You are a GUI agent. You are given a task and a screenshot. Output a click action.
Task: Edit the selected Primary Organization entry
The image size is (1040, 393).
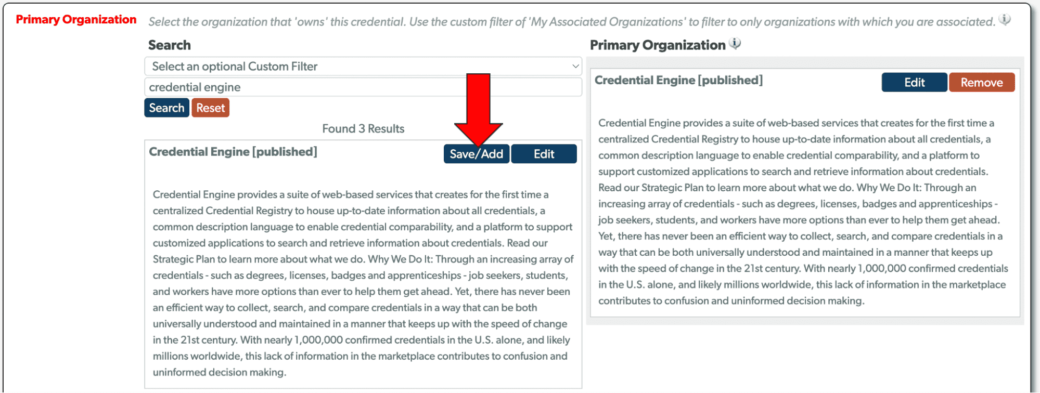pyautogui.click(x=914, y=82)
